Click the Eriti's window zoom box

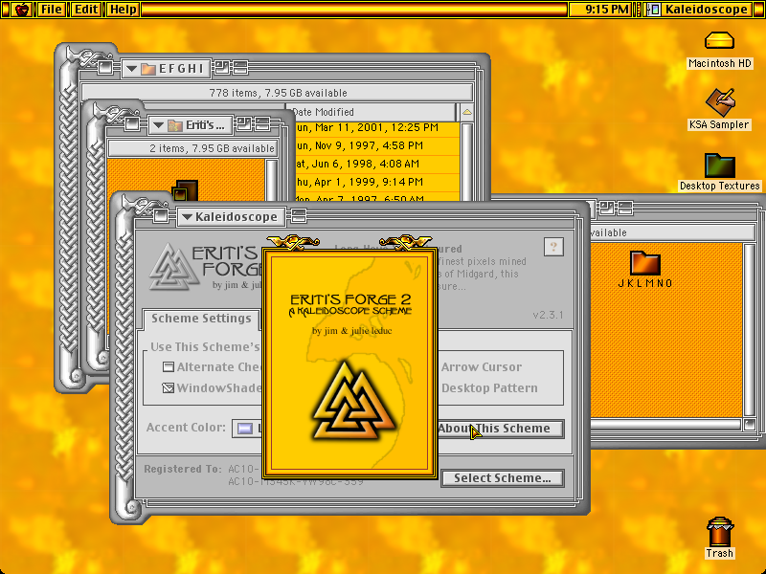point(244,124)
